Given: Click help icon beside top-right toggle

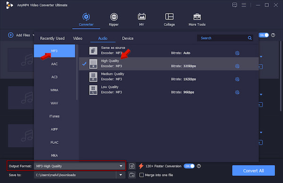Looking at the screenshot, I should (273, 35).
